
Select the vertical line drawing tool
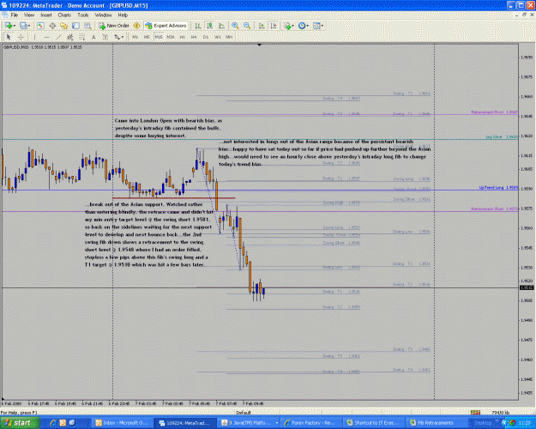[34, 37]
